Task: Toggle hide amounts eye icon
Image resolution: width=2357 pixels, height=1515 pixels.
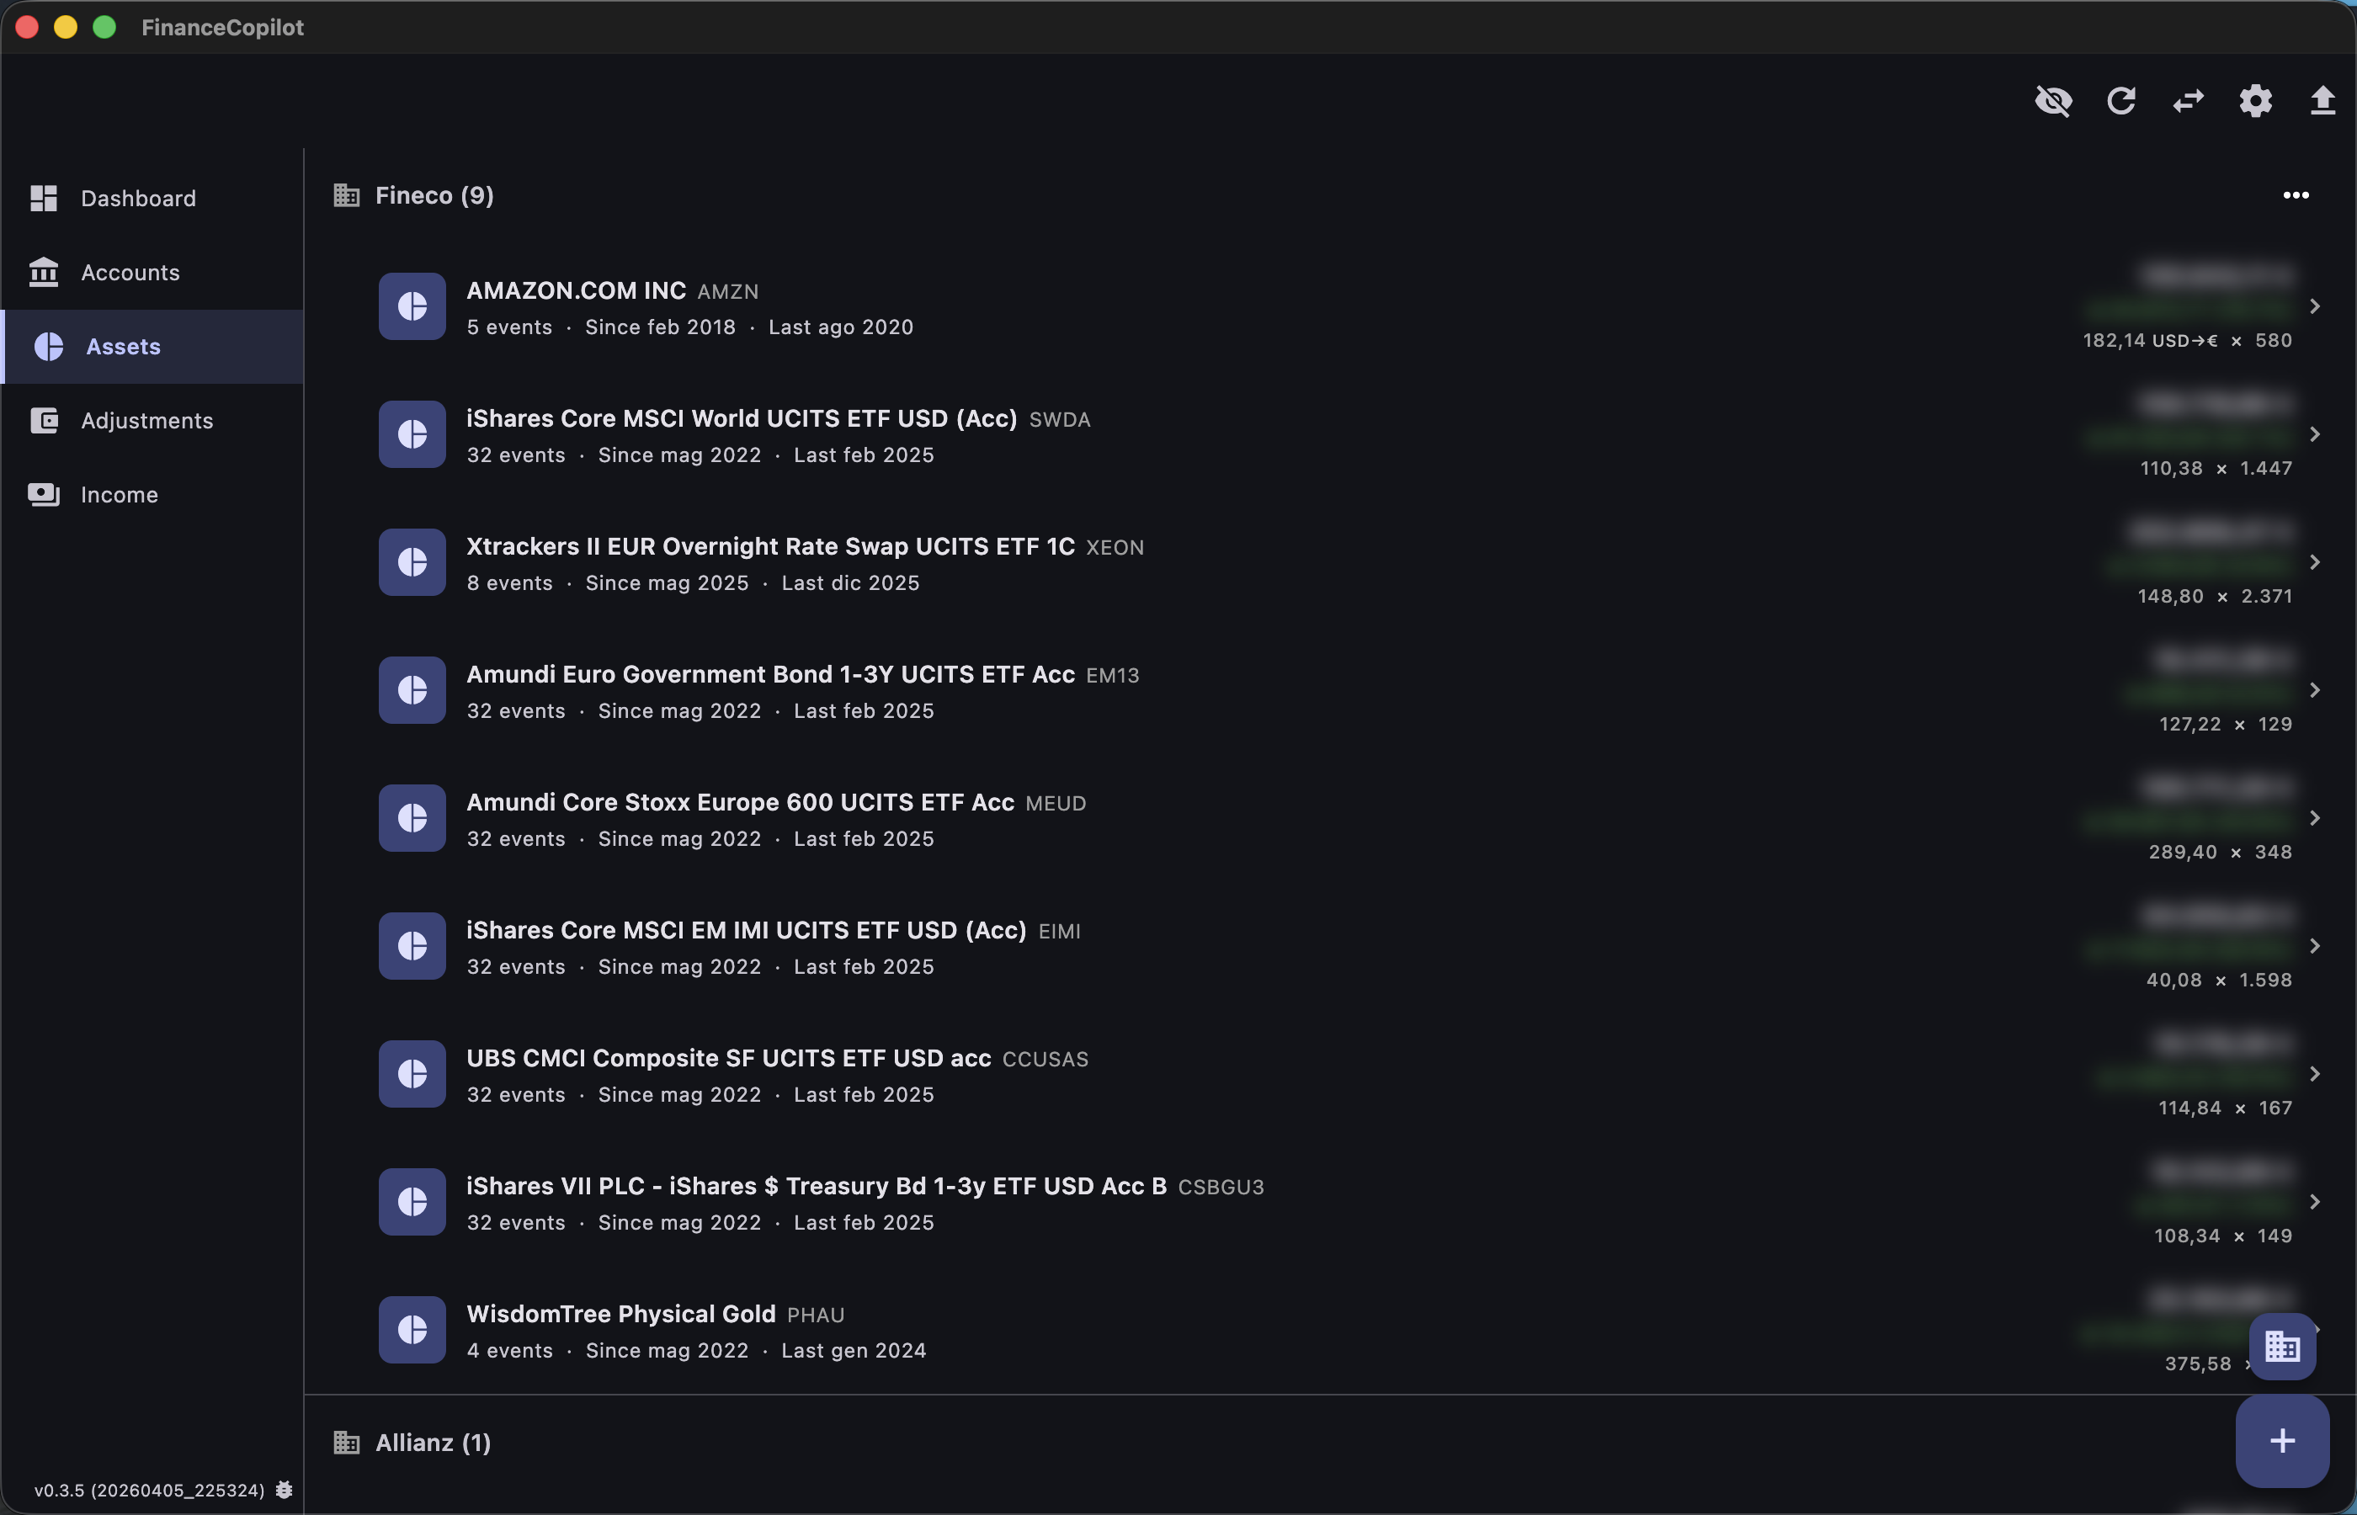Action: [x=2053, y=100]
